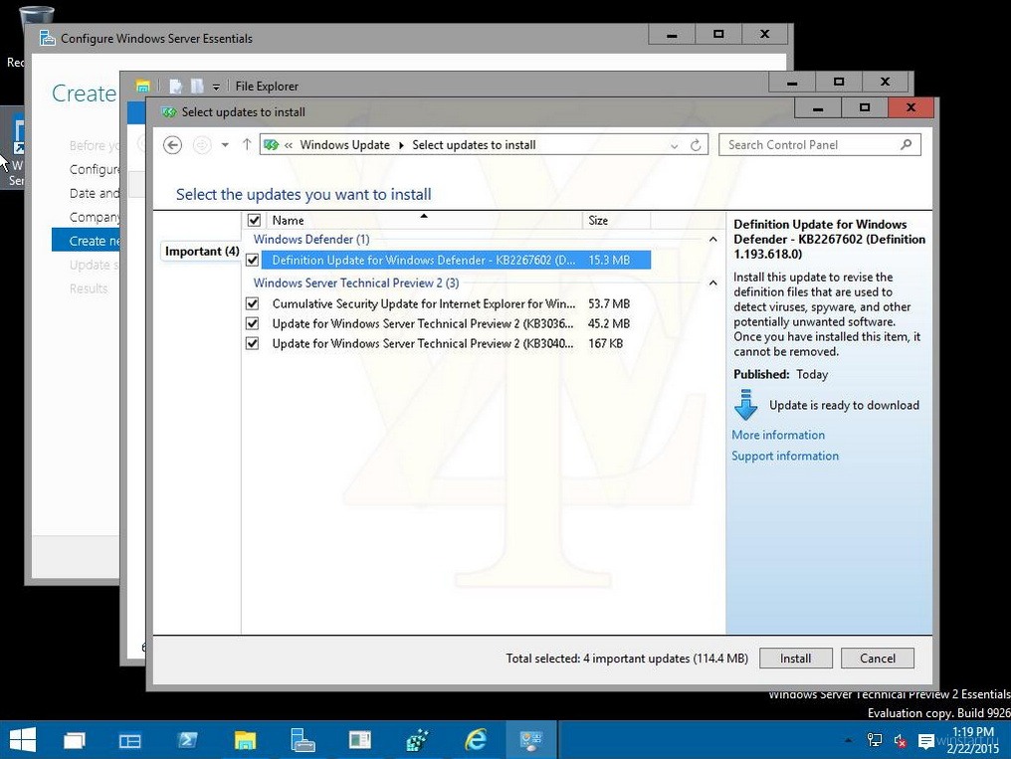Show hidden system tray icons
This screenshot has width=1011, height=759.
coord(848,741)
